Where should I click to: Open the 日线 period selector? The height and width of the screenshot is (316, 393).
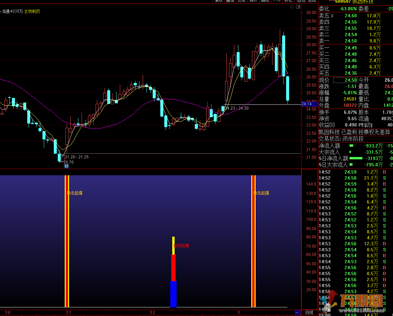(x=309, y=312)
